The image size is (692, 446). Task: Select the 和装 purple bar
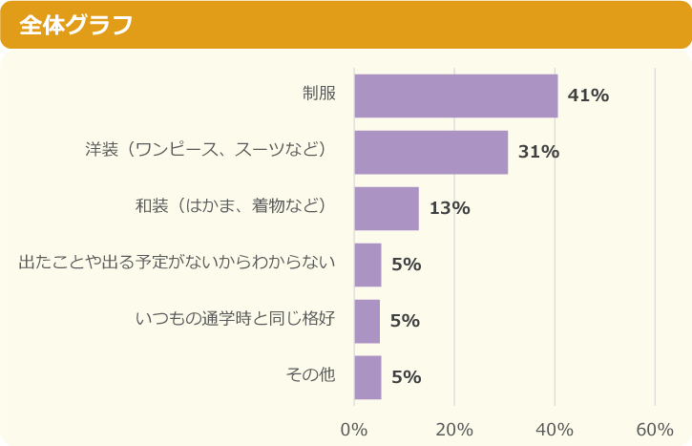(x=387, y=208)
